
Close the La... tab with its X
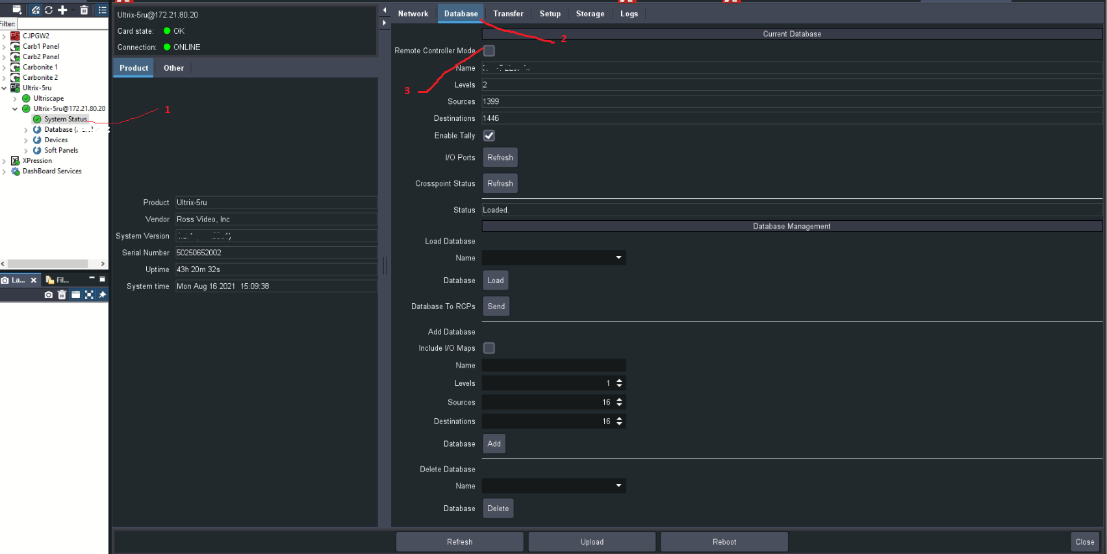(34, 281)
